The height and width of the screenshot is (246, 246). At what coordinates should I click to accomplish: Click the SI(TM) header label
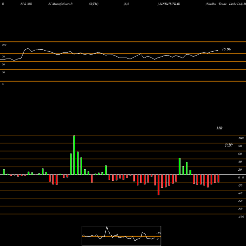[x=93, y=4]
